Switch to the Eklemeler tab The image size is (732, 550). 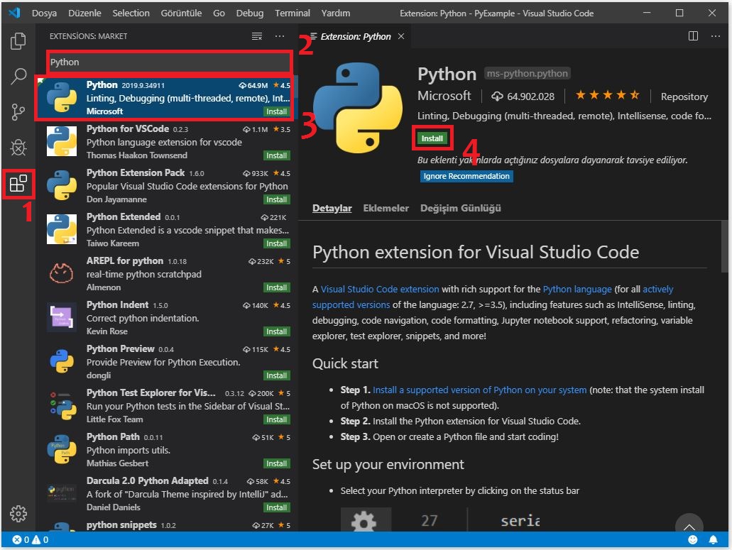(386, 208)
